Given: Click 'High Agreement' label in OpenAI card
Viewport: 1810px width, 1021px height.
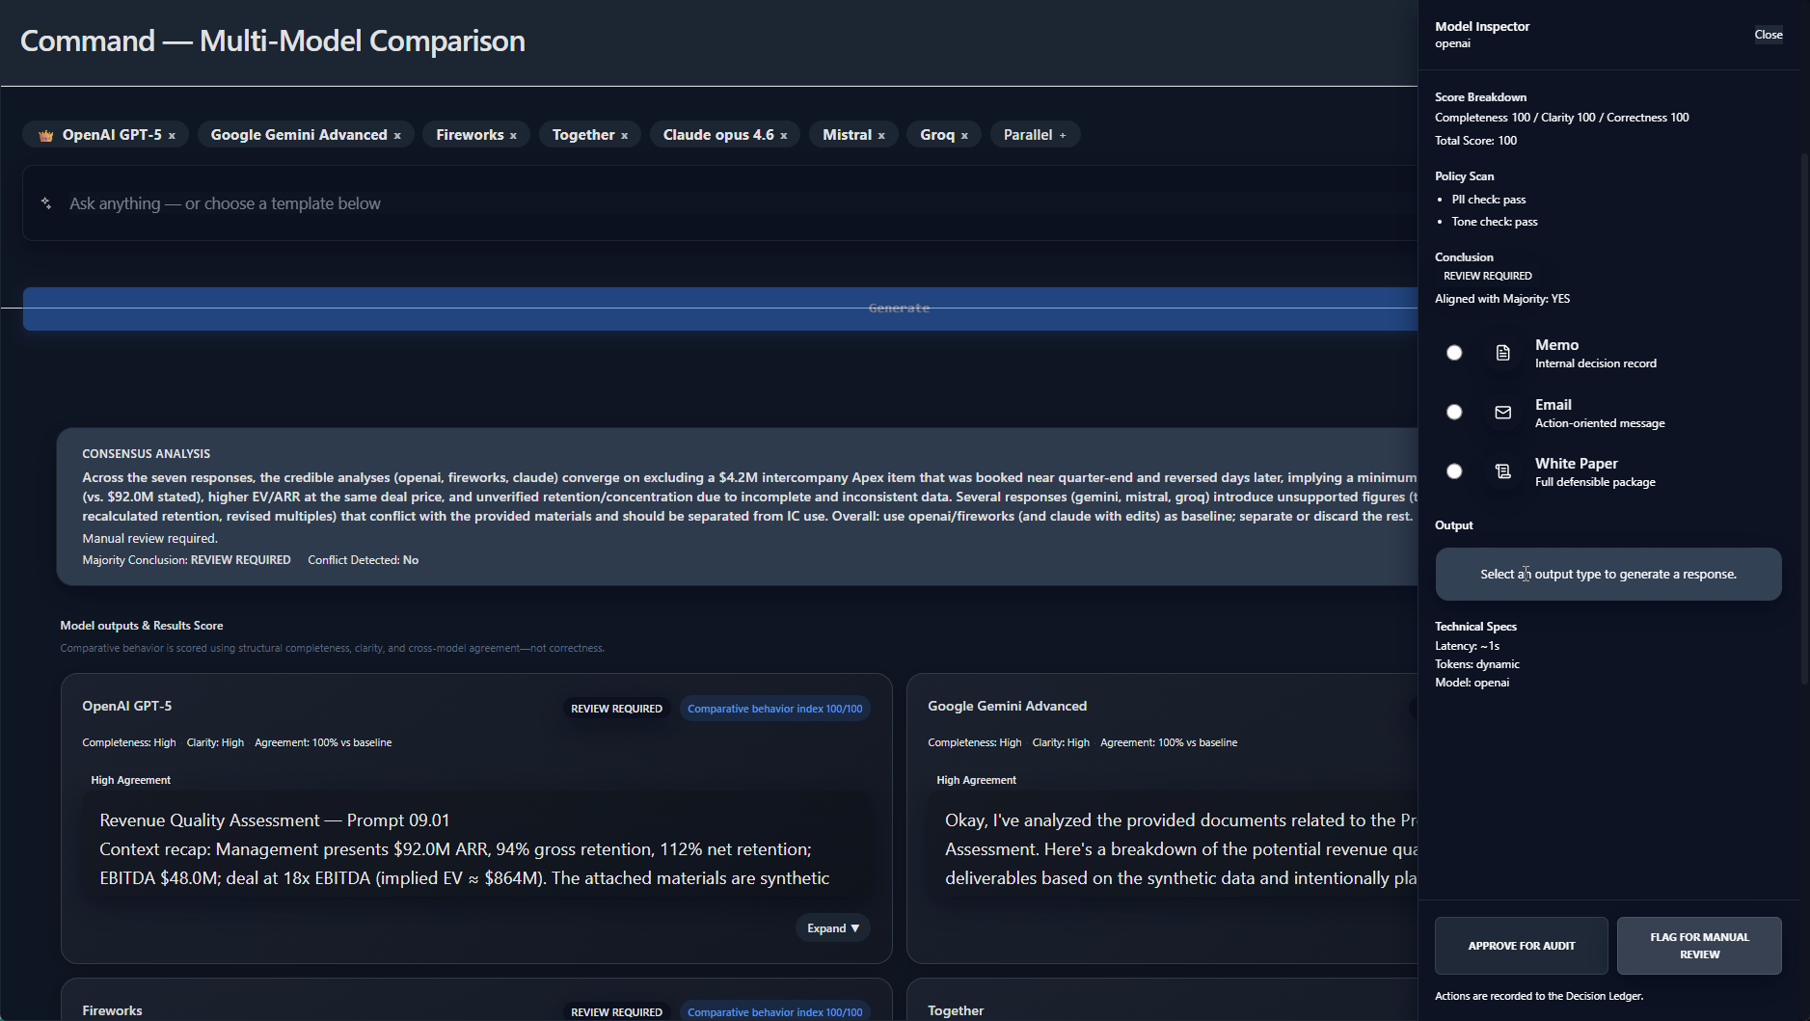Looking at the screenshot, I should point(130,781).
